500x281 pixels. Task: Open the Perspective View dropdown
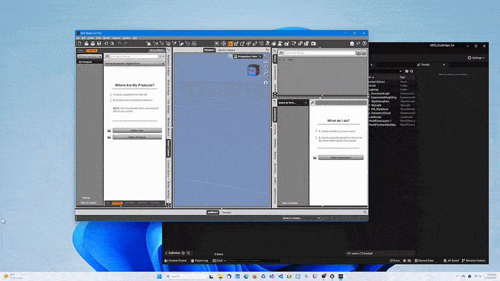248,56
